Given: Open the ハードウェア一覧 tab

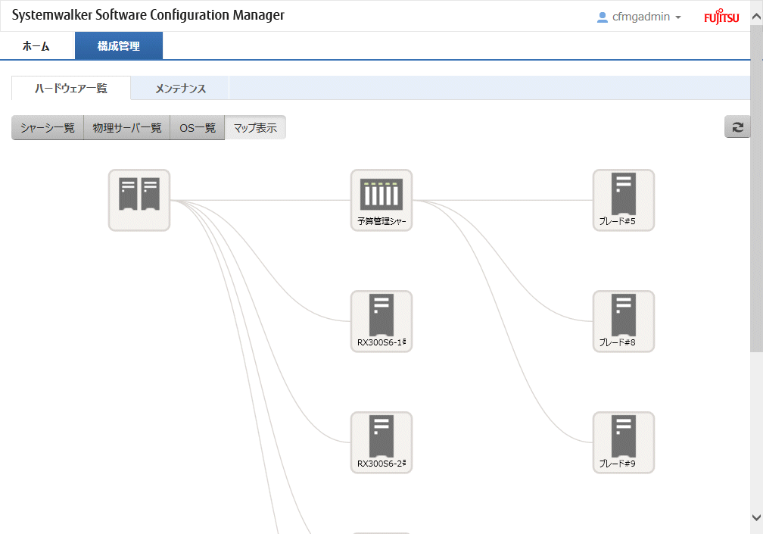Looking at the screenshot, I should click(71, 88).
